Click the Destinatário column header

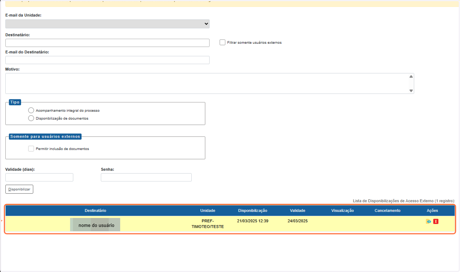pyautogui.click(x=95, y=211)
